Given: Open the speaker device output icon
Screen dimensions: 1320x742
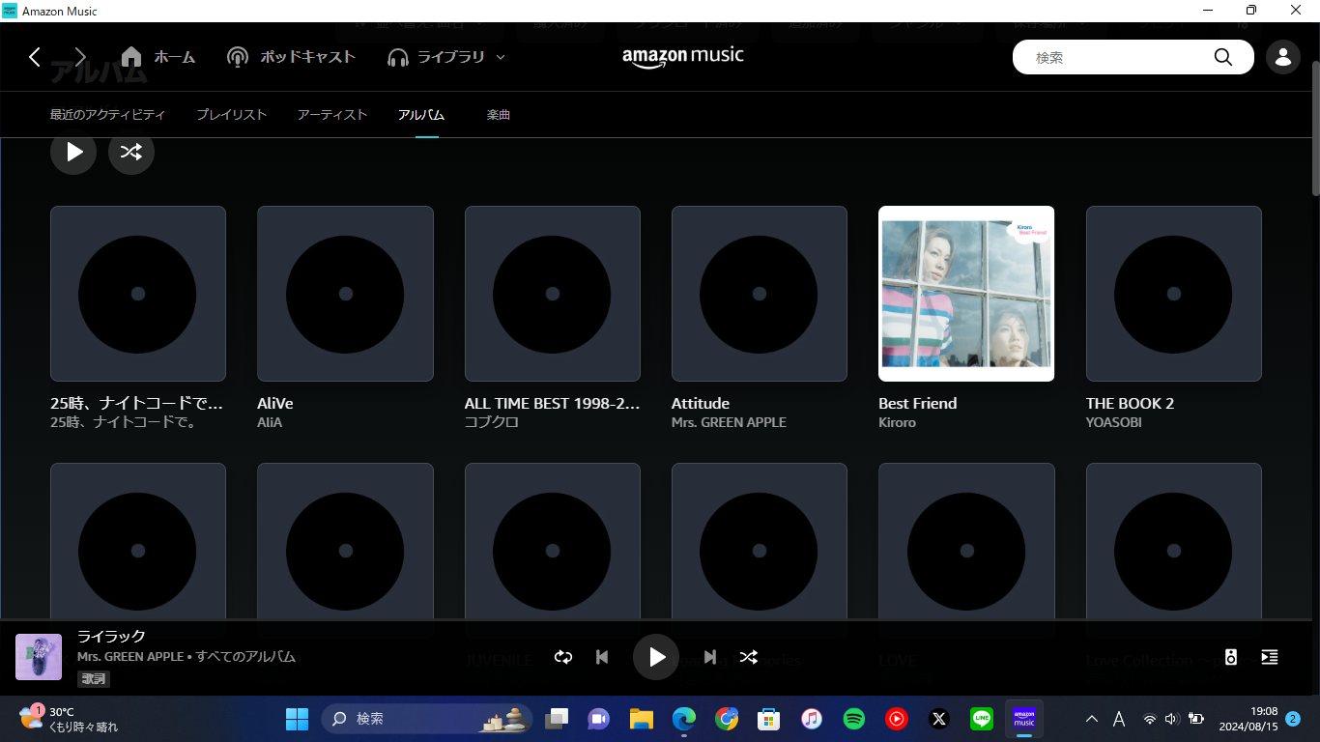Looking at the screenshot, I should click(1230, 657).
